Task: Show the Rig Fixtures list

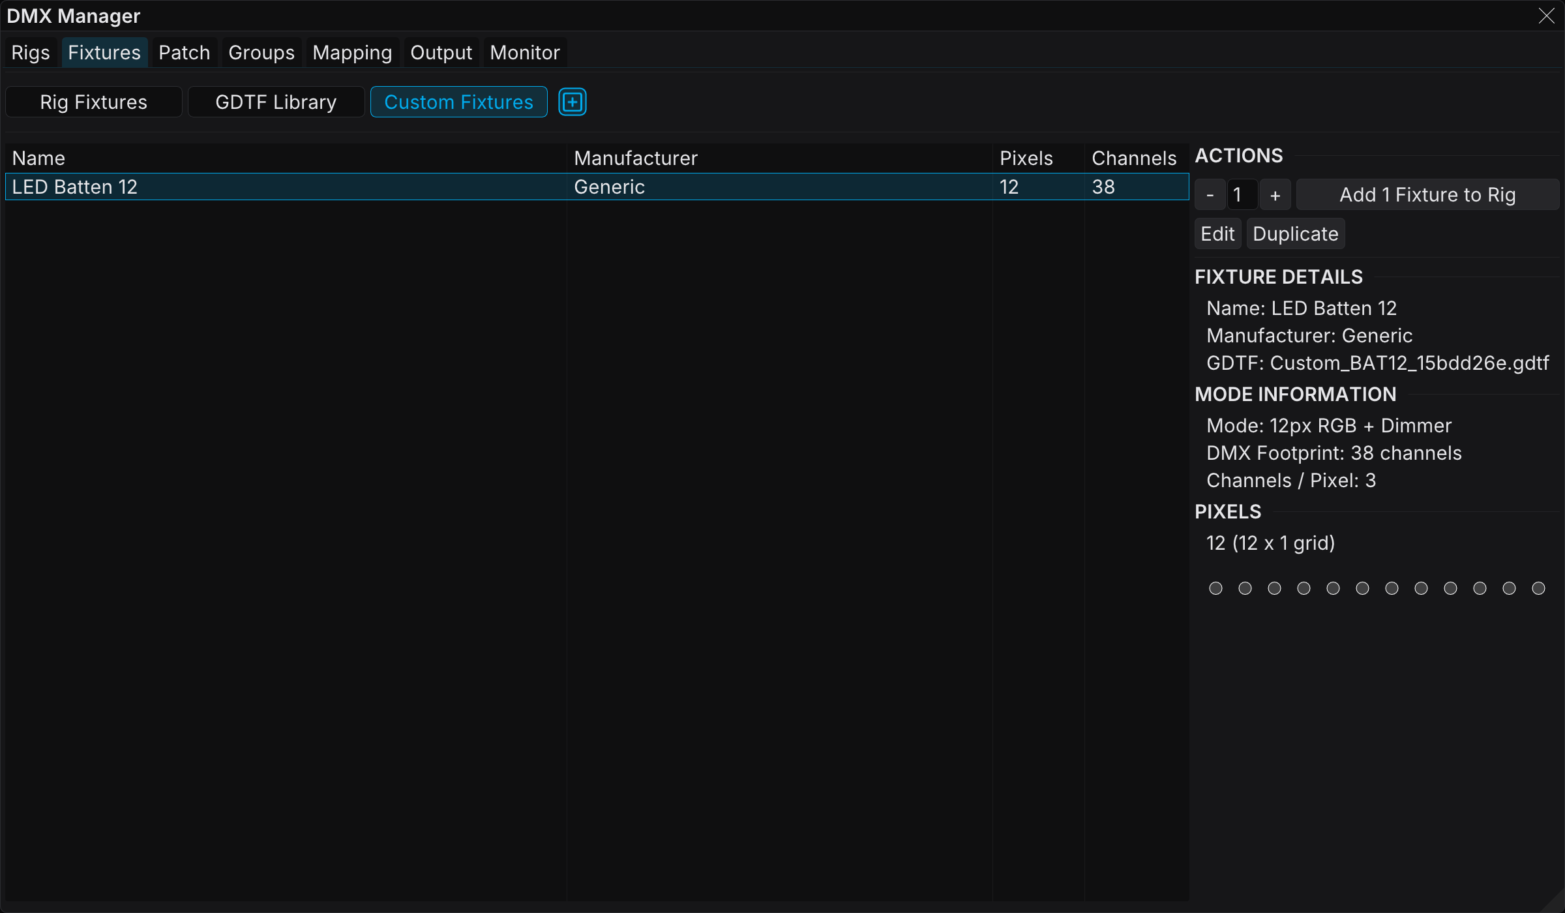Action: (x=94, y=102)
